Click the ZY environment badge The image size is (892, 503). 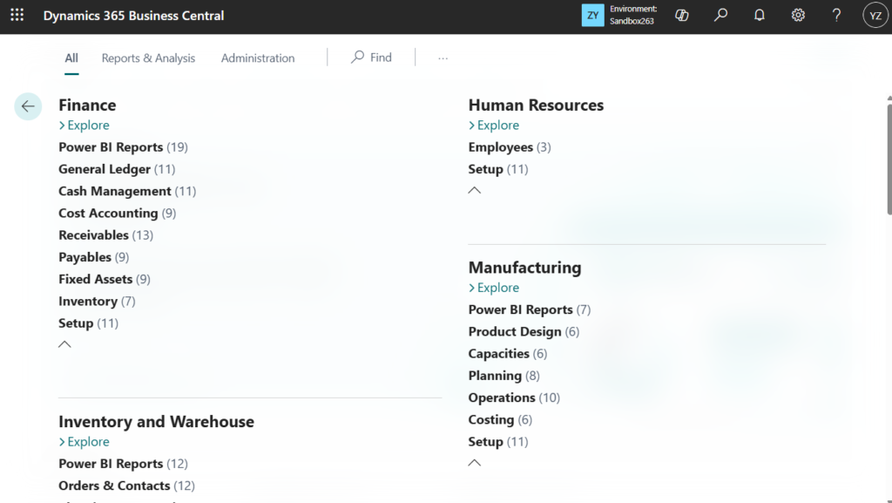592,16
